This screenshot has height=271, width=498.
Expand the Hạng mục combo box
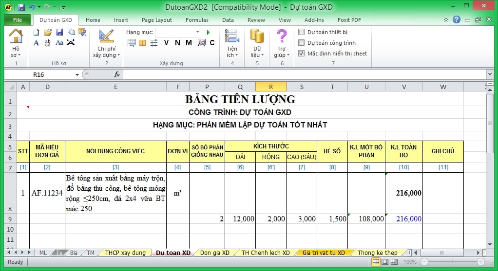tap(197, 32)
